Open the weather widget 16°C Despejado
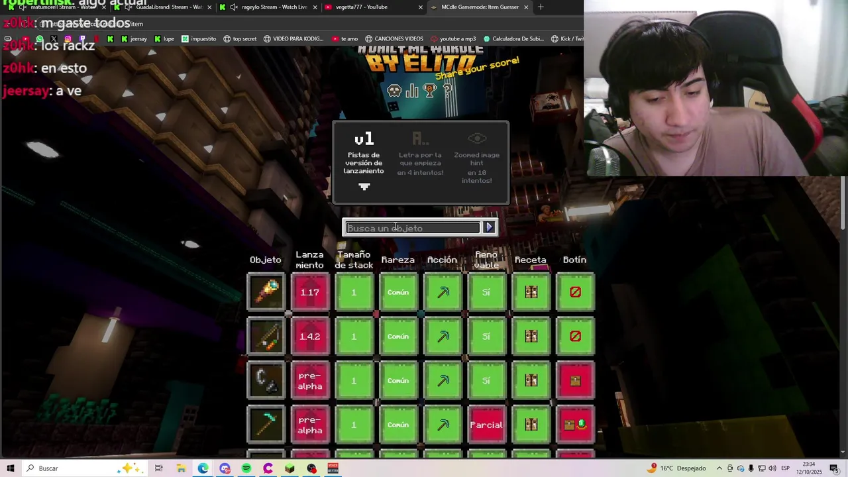This screenshot has height=477, width=848. click(x=676, y=468)
